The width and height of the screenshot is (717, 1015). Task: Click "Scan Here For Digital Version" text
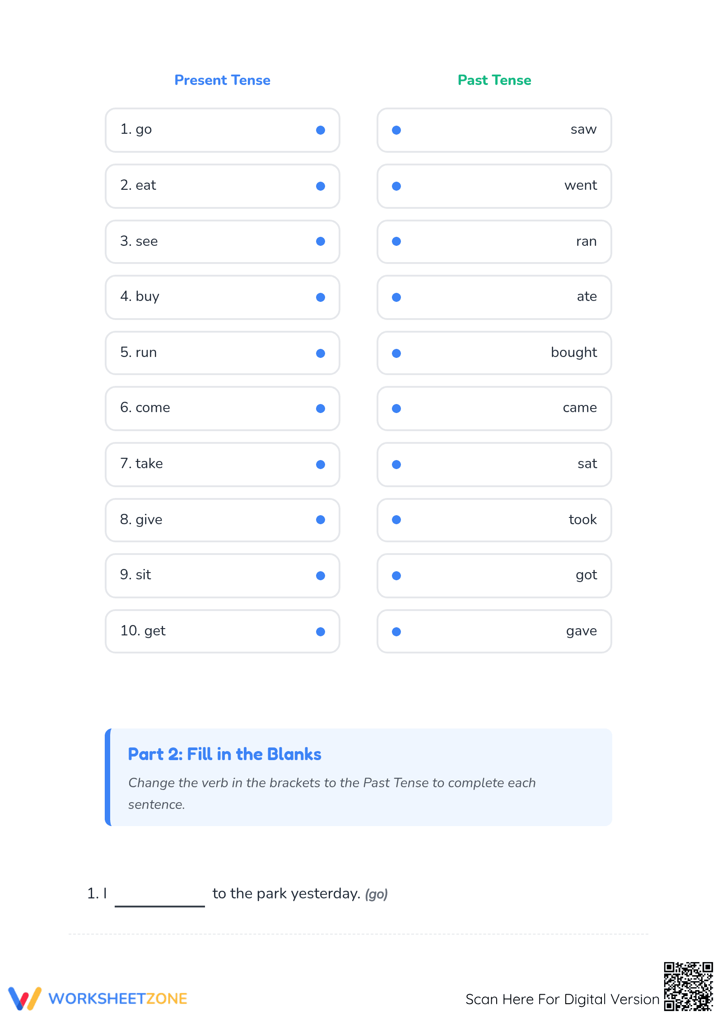[563, 999]
